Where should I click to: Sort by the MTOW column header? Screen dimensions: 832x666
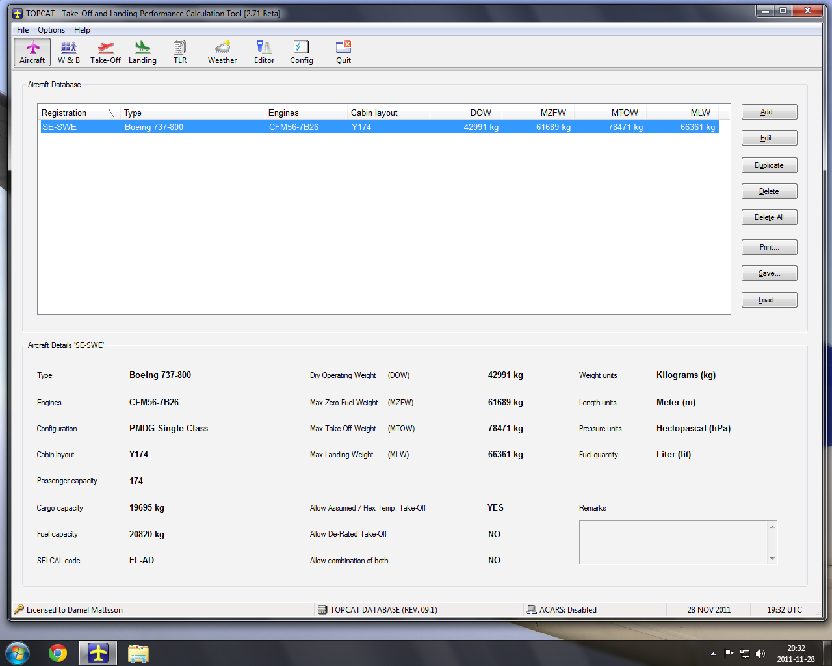(x=610, y=113)
